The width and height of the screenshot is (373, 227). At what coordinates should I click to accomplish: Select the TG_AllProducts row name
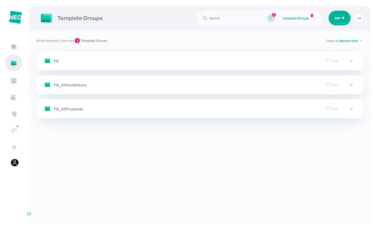(68, 109)
